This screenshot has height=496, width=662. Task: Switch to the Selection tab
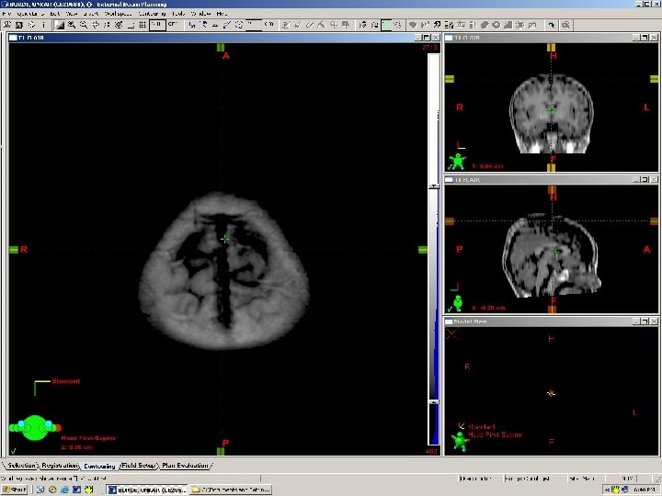23,466
